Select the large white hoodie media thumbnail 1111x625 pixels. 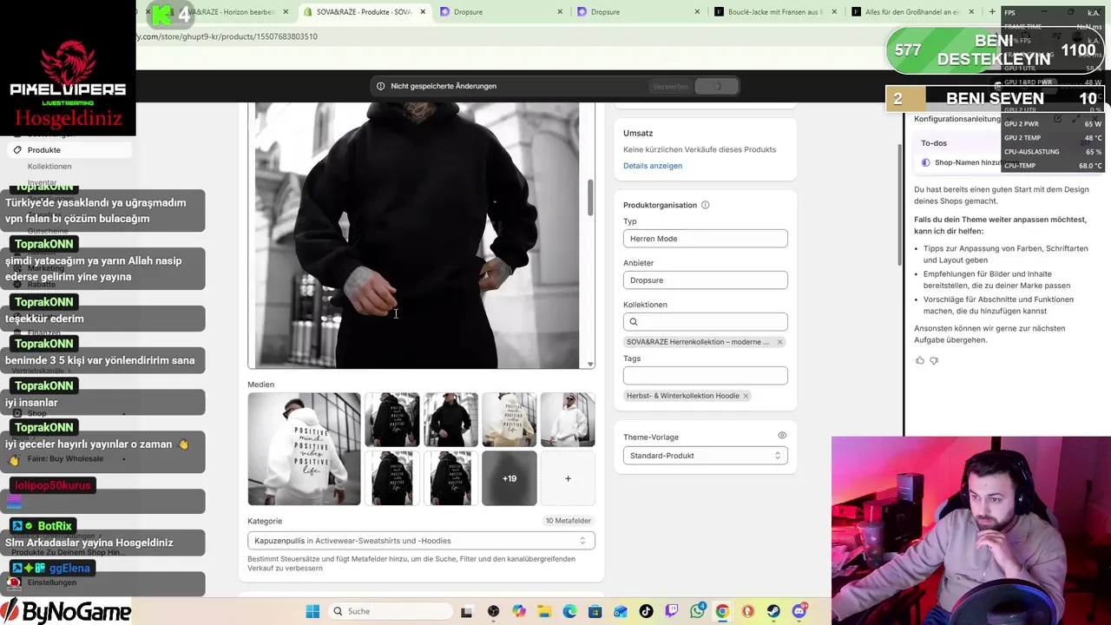pos(304,449)
